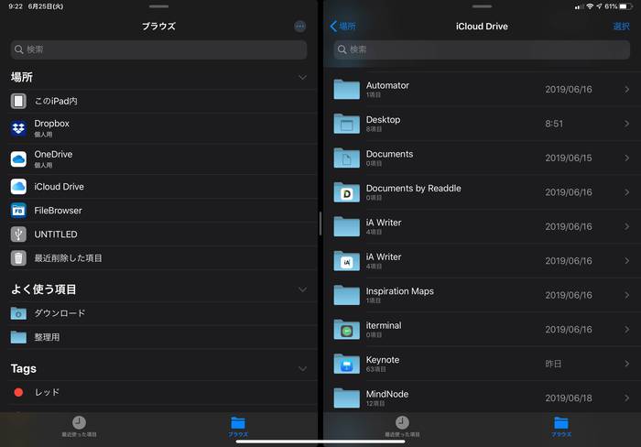Click the '昨日' date on Keynote row
641x447 pixels.
553,364
